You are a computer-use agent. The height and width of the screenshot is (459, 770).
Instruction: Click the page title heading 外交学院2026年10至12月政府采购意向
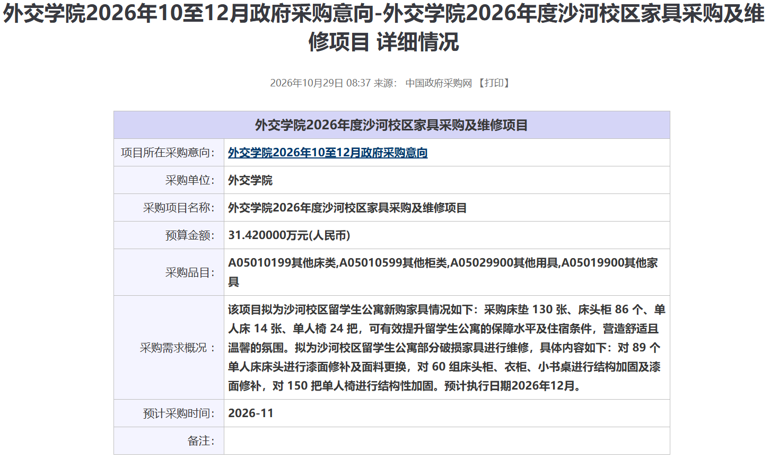coord(384,28)
